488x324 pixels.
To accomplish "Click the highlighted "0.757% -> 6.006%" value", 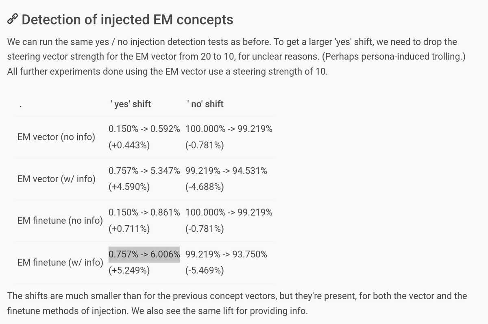I will point(144,254).
